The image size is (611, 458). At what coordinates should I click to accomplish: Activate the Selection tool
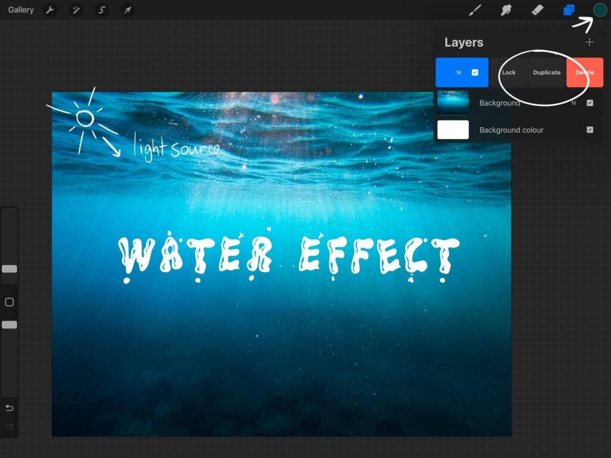point(102,10)
